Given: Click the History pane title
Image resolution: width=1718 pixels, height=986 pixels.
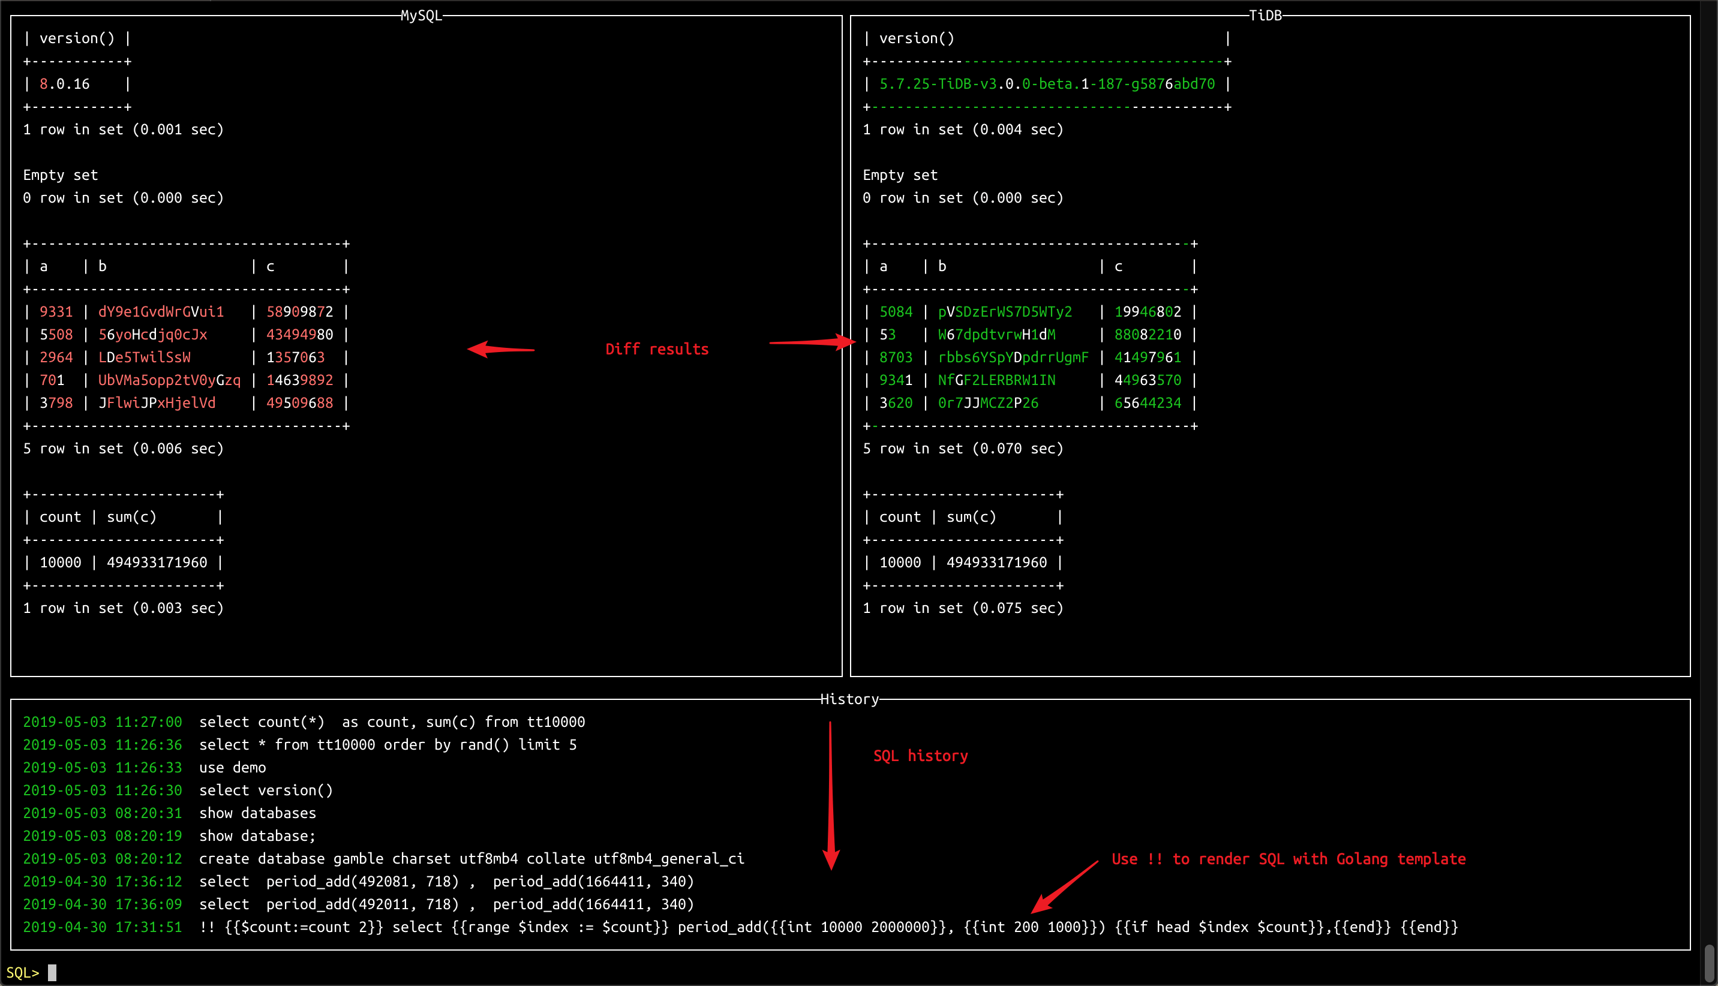Looking at the screenshot, I should 849,699.
